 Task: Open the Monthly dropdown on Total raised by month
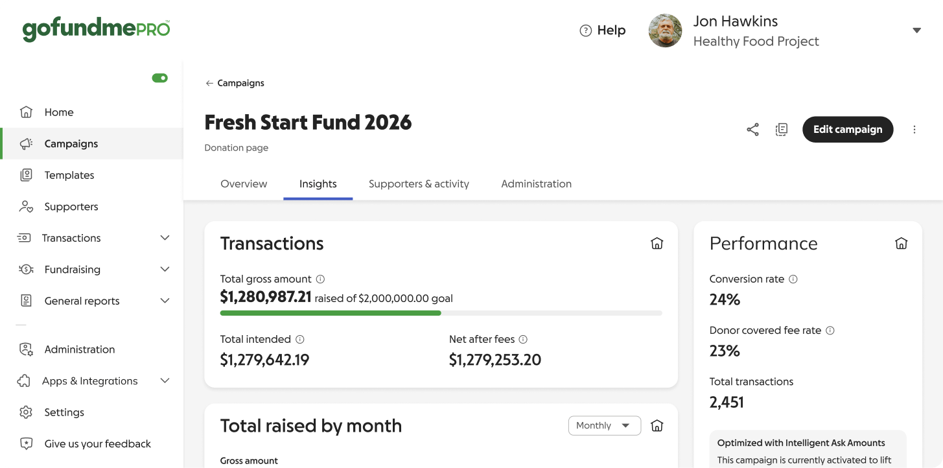(604, 425)
